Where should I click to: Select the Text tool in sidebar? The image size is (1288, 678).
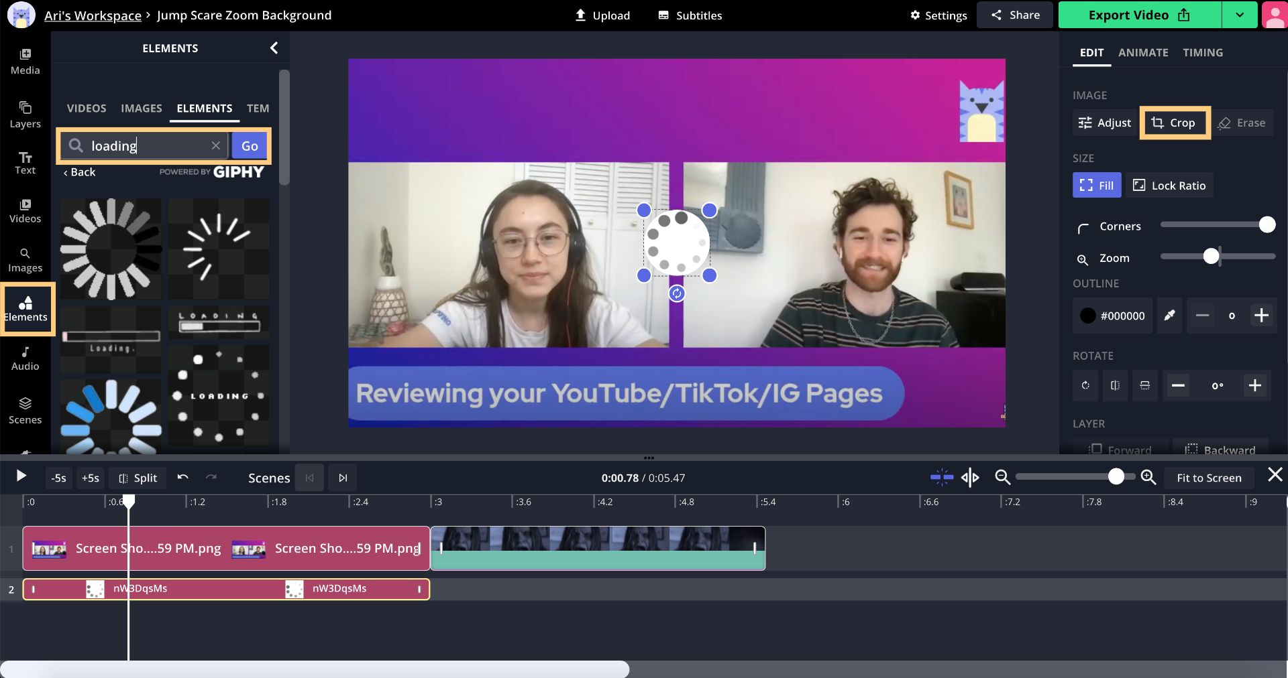point(25,163)
